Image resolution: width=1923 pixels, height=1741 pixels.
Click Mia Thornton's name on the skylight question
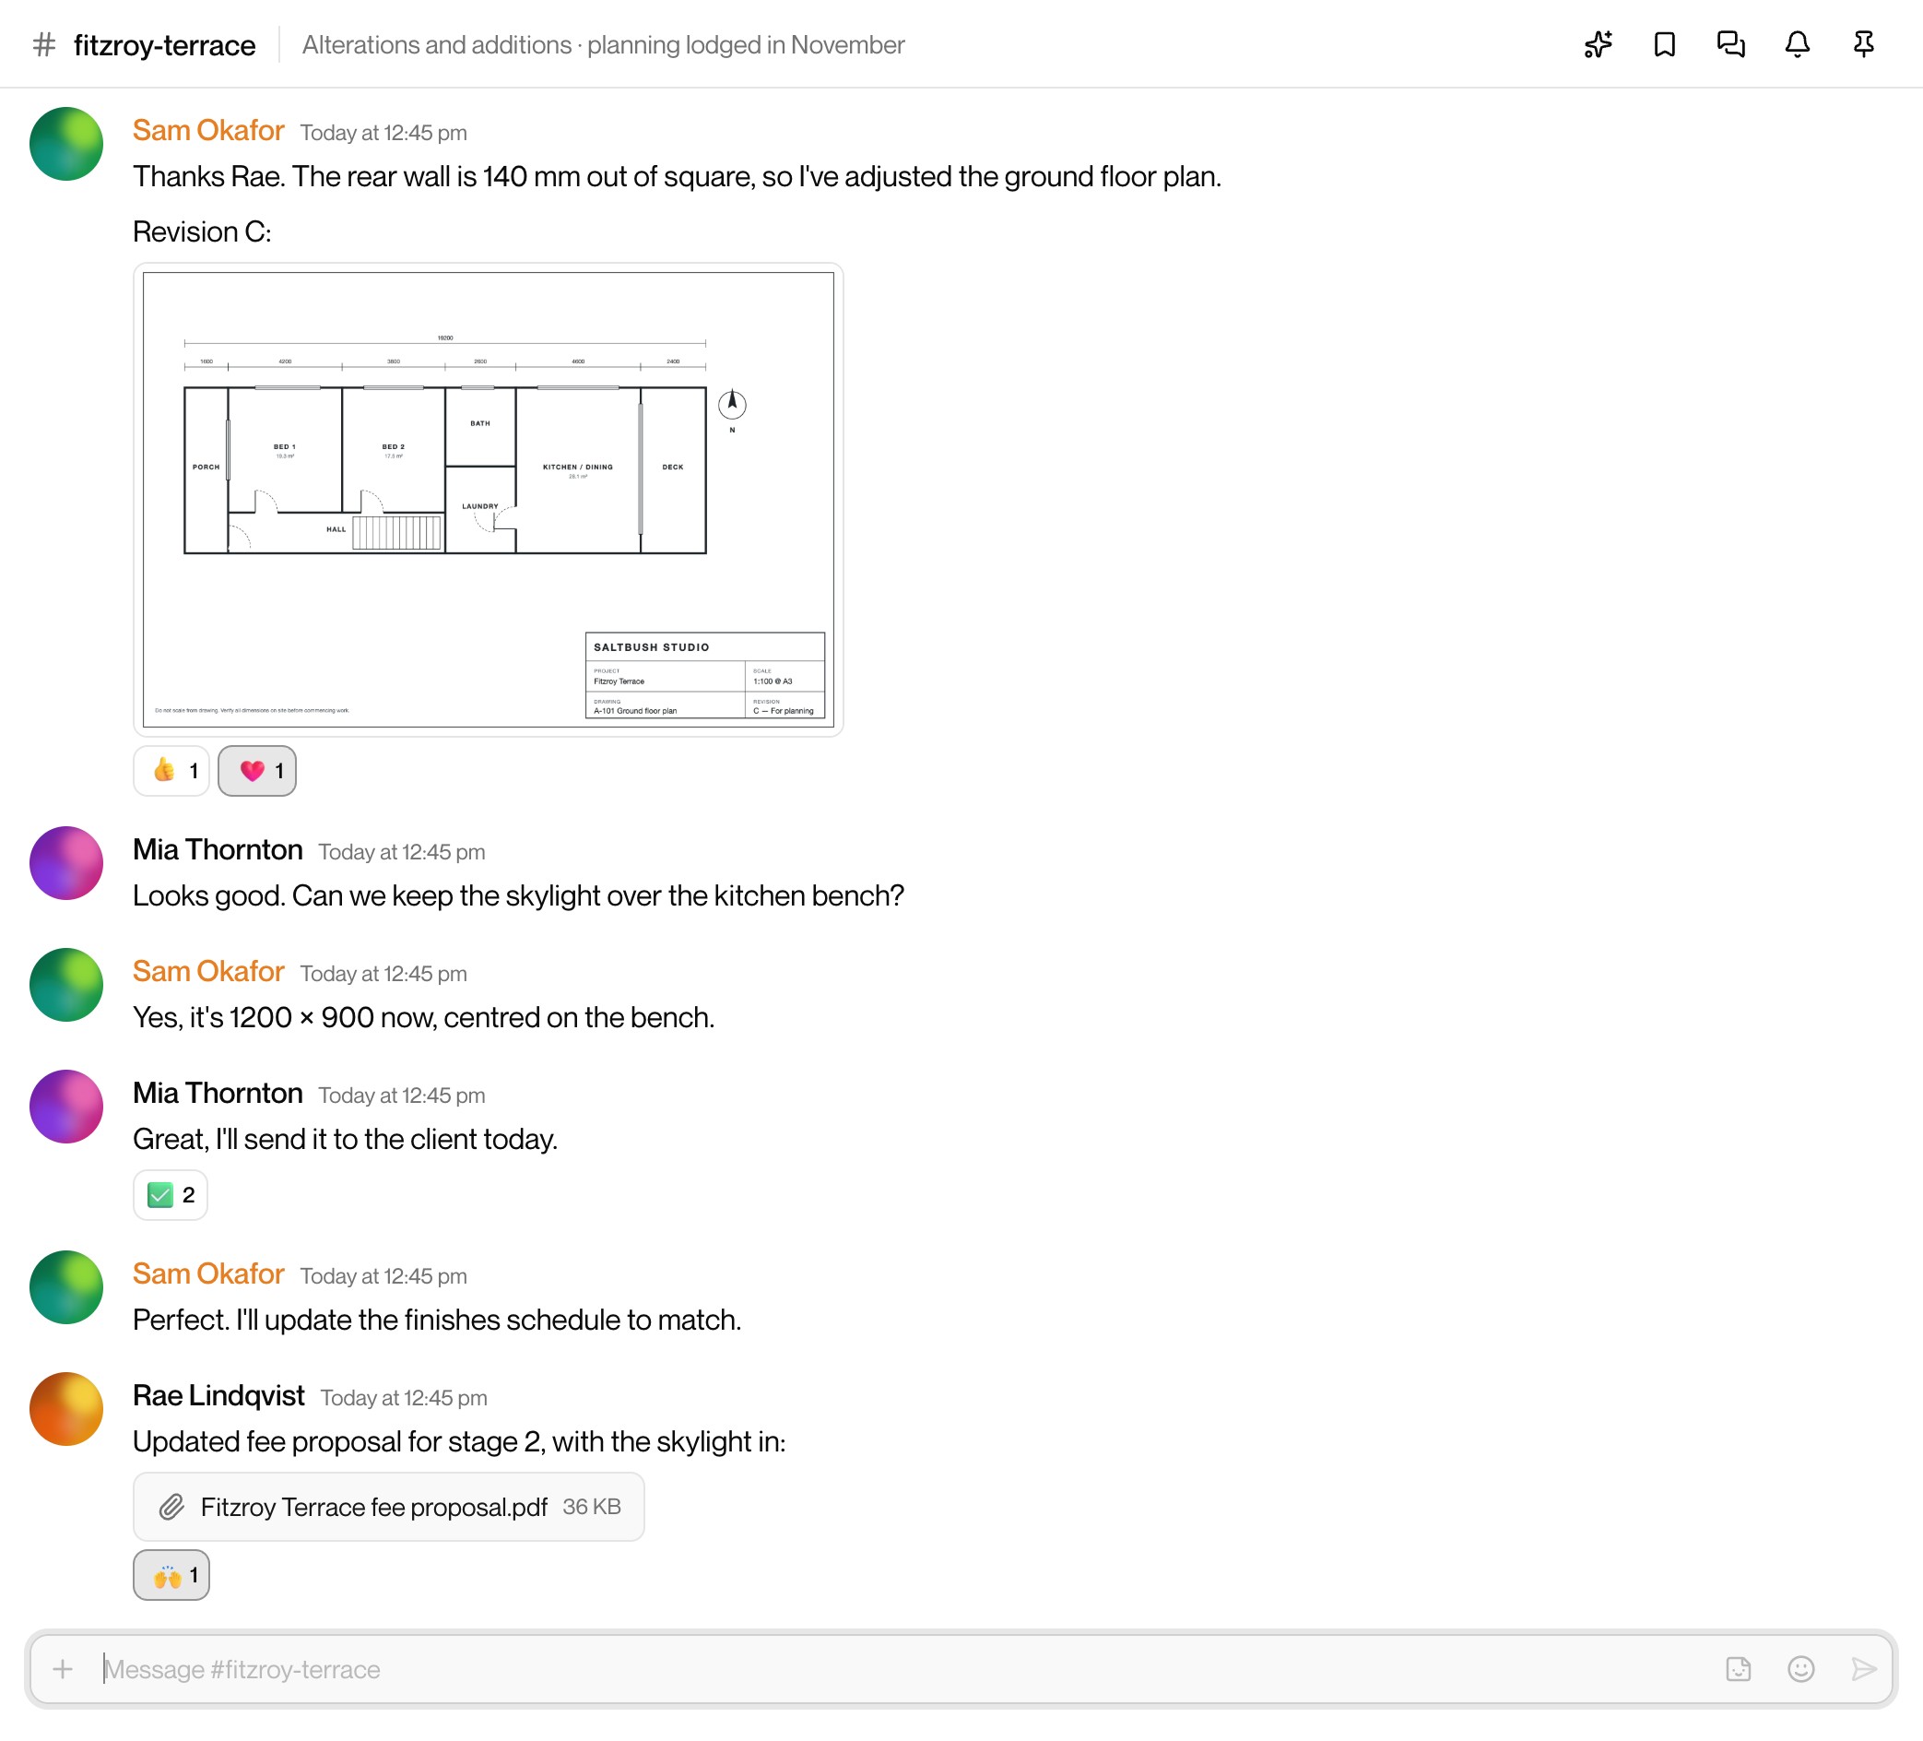[x=218, y=850]
